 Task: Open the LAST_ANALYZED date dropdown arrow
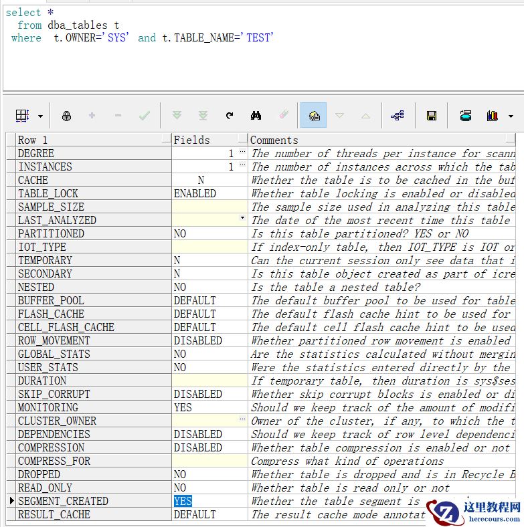tap(242, 219)
